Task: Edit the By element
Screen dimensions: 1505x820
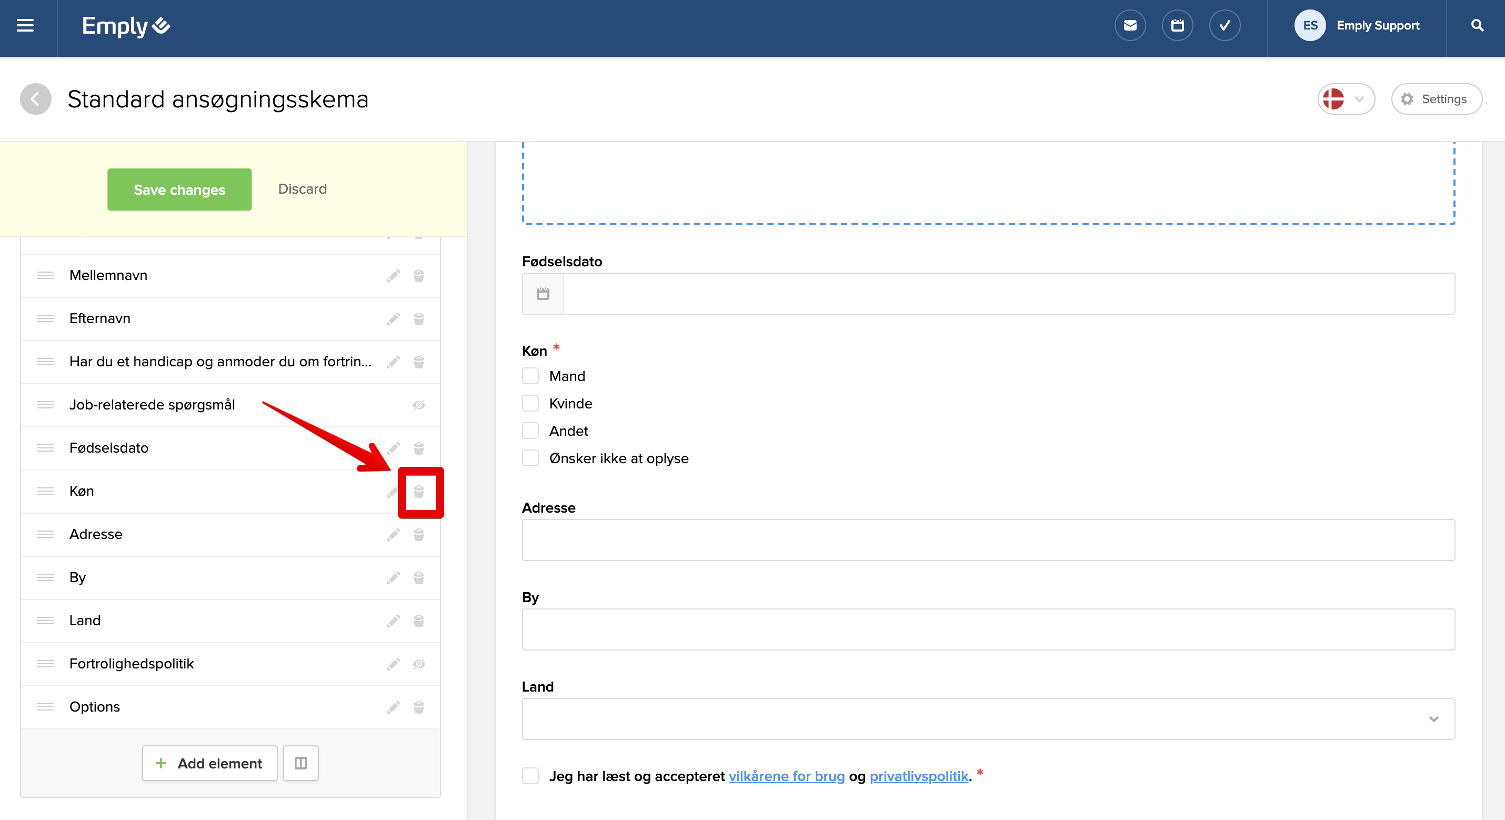Action: (393, 578)
